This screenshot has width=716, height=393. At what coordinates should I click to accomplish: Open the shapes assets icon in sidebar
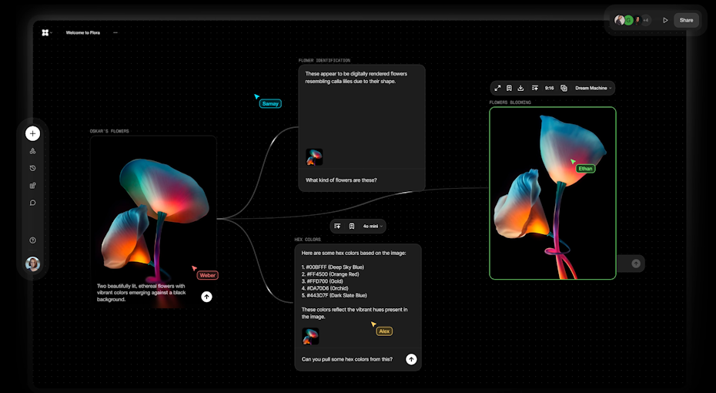coord(32,151)
